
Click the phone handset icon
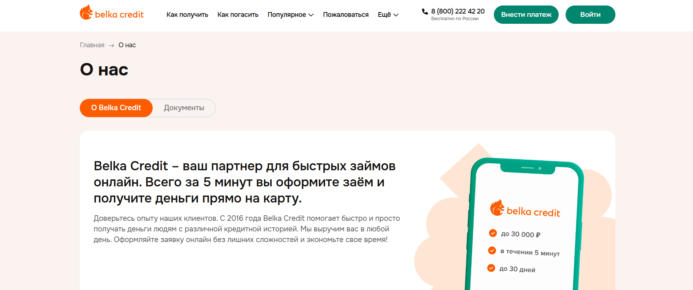tap(425, 11)
